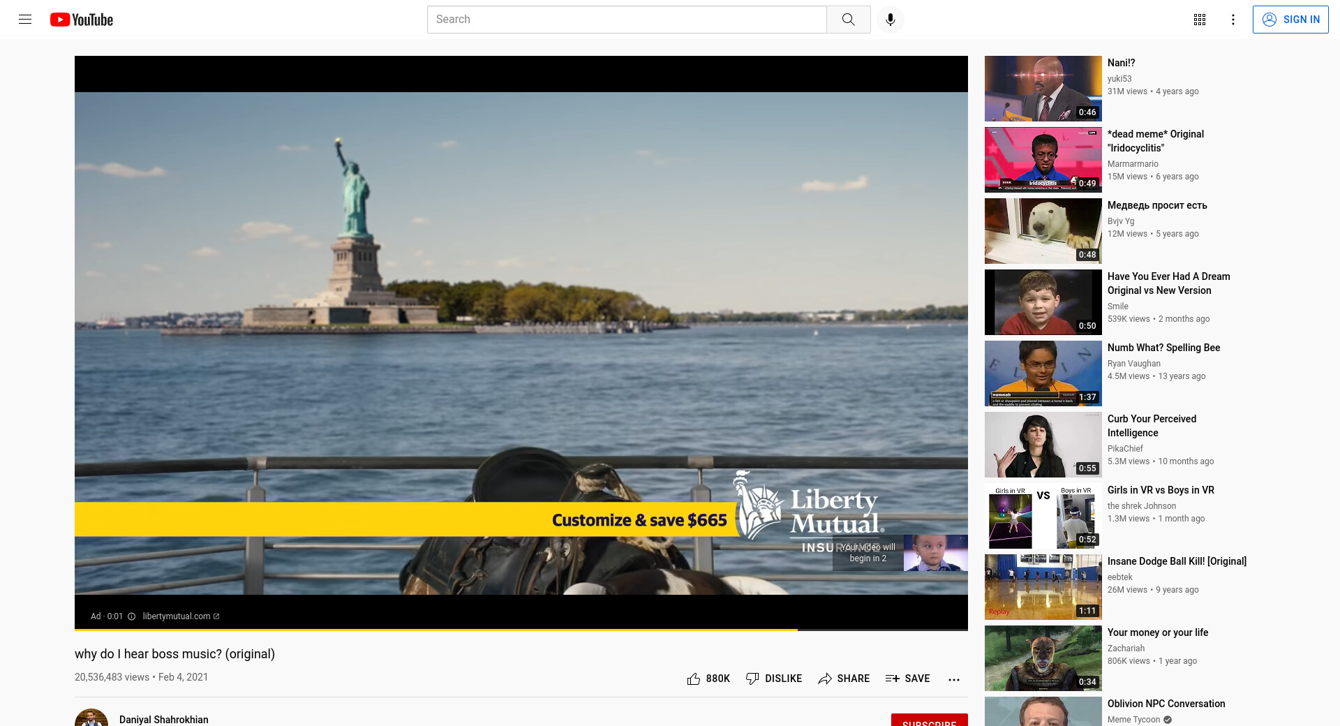Open Numb What? Spelling Bee title

(1163, 348)
